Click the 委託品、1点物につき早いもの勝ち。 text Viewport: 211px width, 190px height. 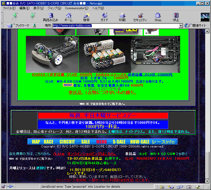coord(103,93)
